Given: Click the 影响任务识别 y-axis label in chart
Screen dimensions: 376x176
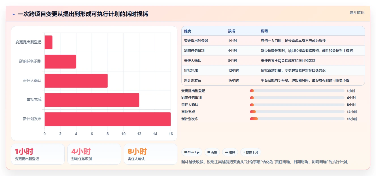Looking at the screenshot, I should point(30,62).
